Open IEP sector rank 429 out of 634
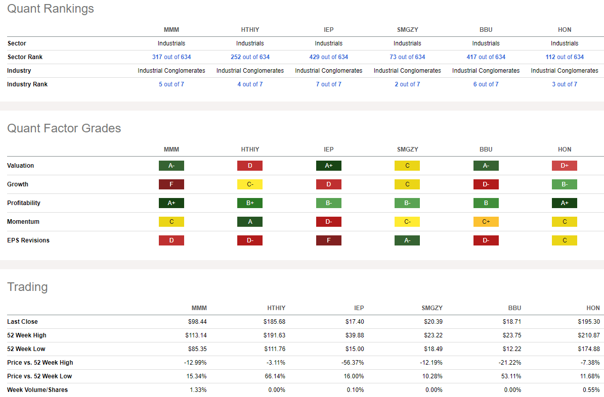604x397 pixels. click(x=329, y=57)
